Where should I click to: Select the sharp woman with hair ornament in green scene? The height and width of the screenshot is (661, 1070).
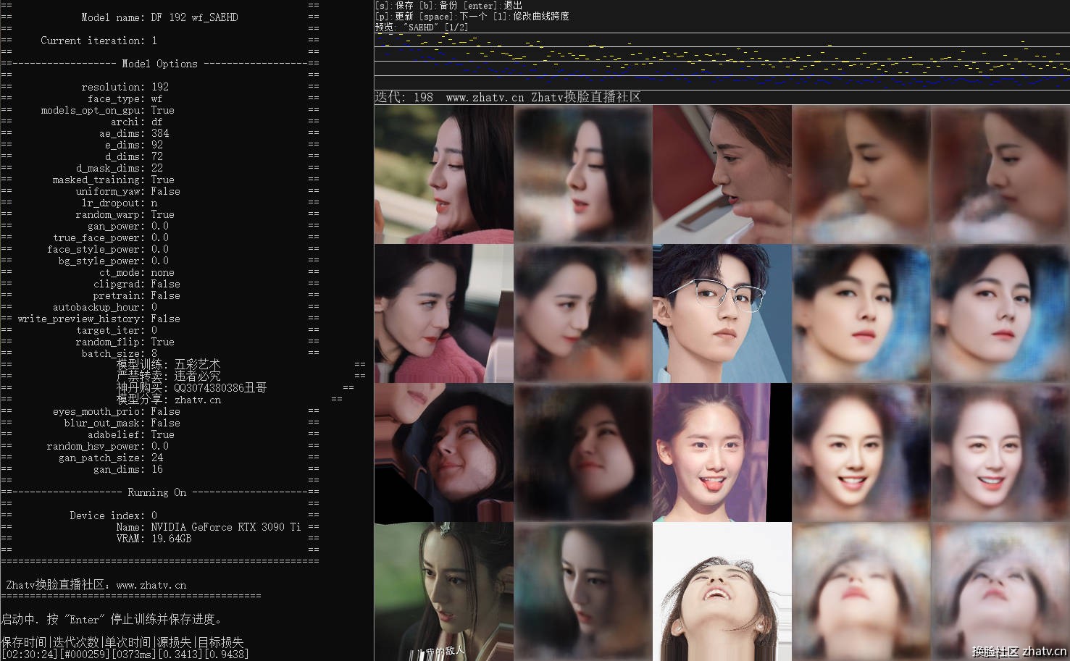(x=443, y=591)
